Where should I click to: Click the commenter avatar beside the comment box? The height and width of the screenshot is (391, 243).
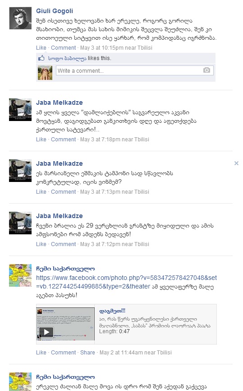click(45, 73)
